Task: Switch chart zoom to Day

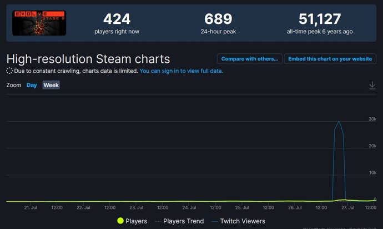Action: 32,85
